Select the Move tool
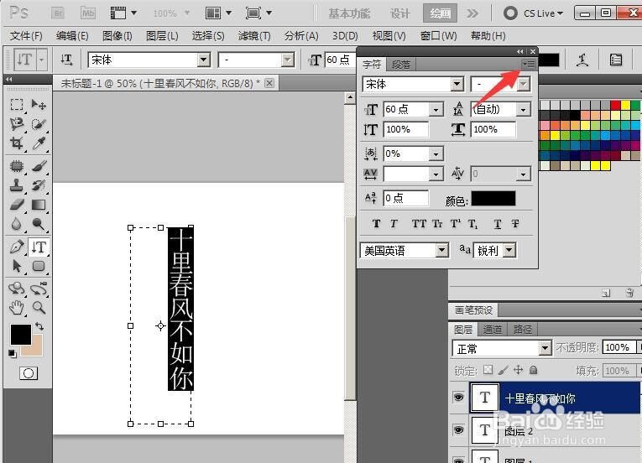Viewport: 642px width, 463px height. pos(39,104)
